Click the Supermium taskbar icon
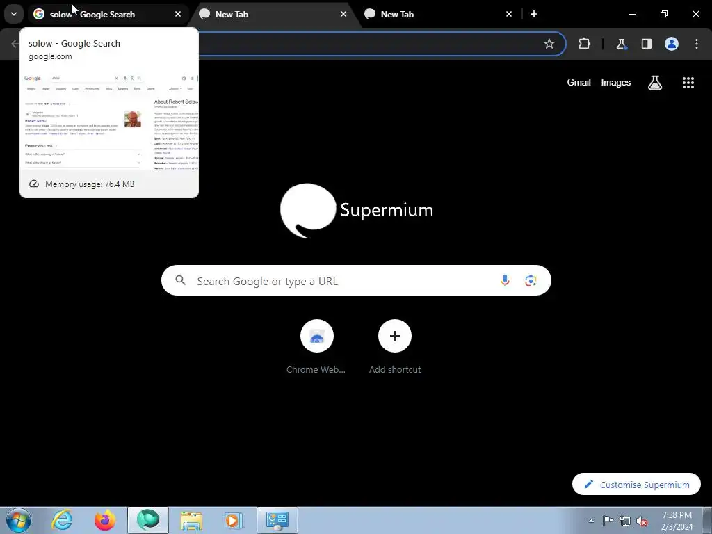Screen dimensions: 712x534 click(148, 520)
